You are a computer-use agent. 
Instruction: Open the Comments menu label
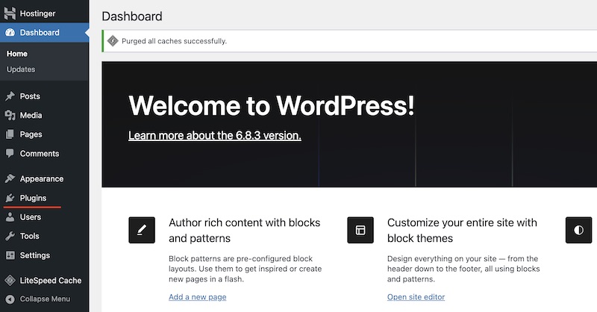(40, 154)
